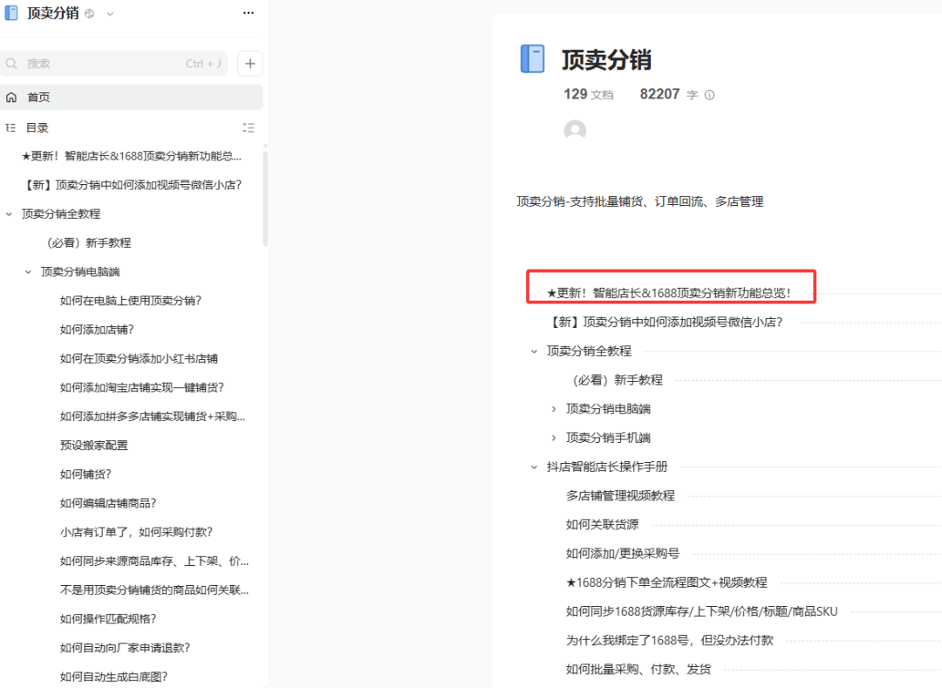Viewport: 942px width, 688px height.
Task: Open 如何同步1688货源库存/上下架/价格/标题/商品SKU link
Action: click(701, 612)
